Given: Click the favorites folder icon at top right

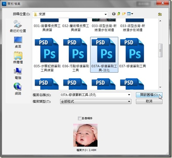Looking at the screenshot, I should (160, 14).
